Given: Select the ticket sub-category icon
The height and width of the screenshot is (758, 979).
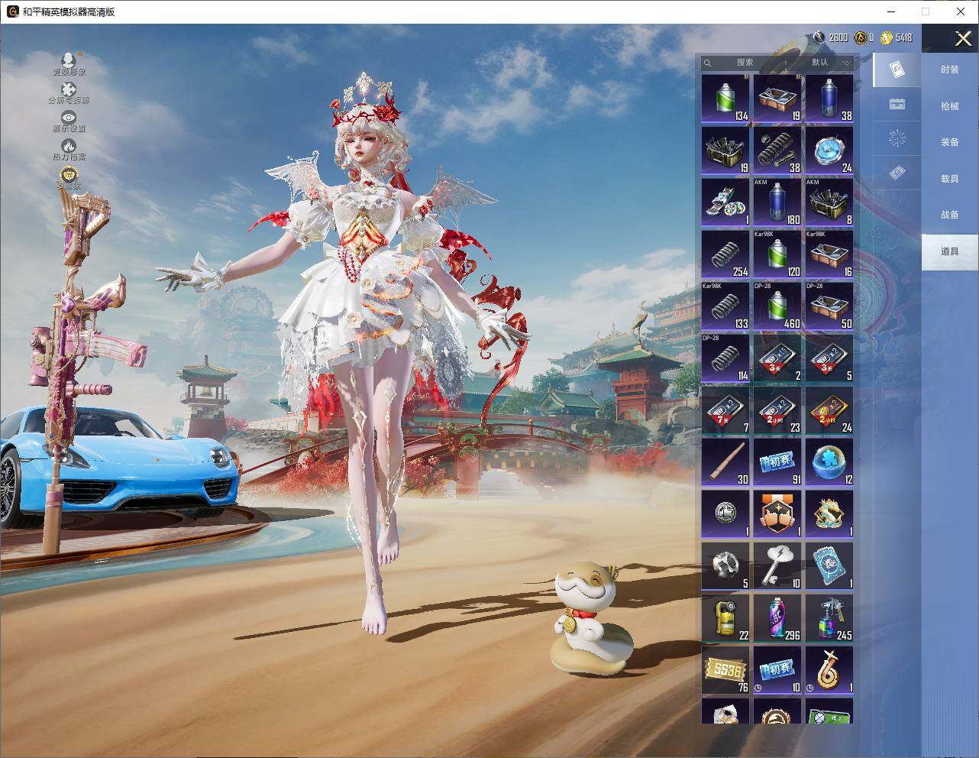Looking at the screenshot, I should pyautogui.click(x=897, y=174).
